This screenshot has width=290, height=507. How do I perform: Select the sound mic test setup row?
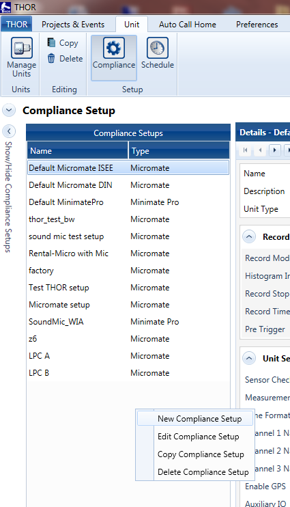tap(128, 236)
